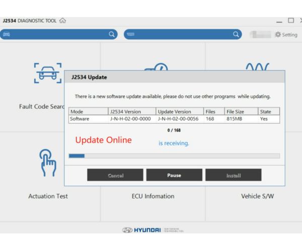This screenshot has height=251, width=302.
Task: Click the Update Version column header
Action: pyautogui.click(x=180, y=111)
